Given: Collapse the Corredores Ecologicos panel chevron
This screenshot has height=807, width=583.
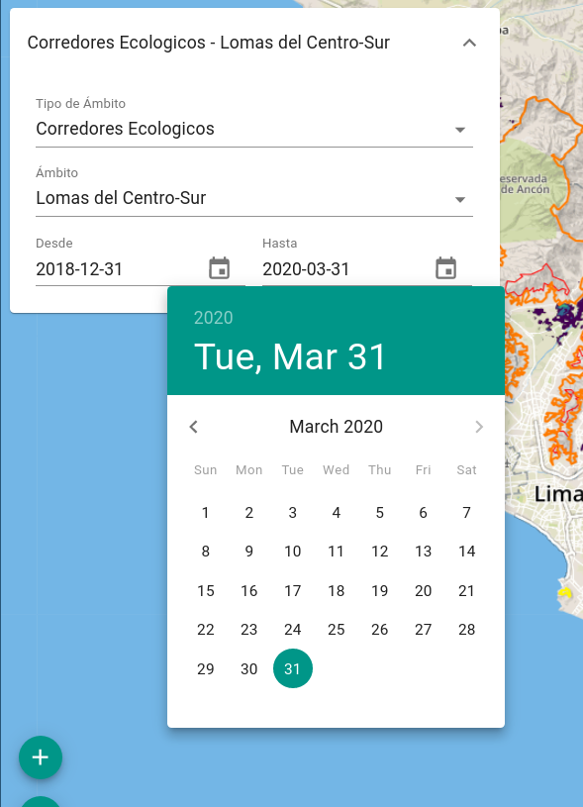Looking at the screenshot, I should click(x=469, y=43).
